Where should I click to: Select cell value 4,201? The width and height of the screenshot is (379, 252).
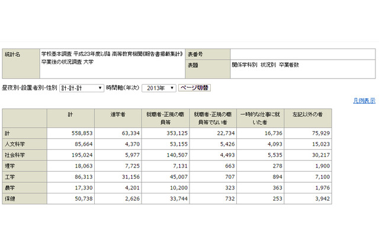point(132,188)
